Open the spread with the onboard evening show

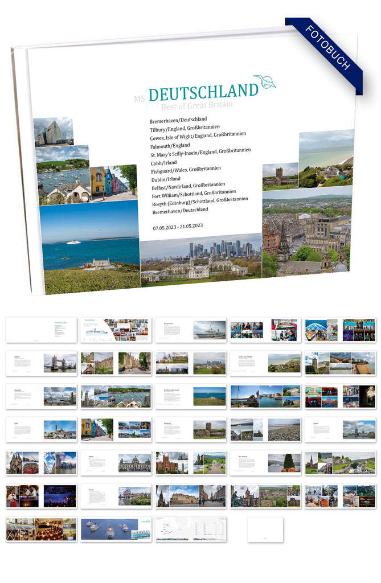pos(42,496)
